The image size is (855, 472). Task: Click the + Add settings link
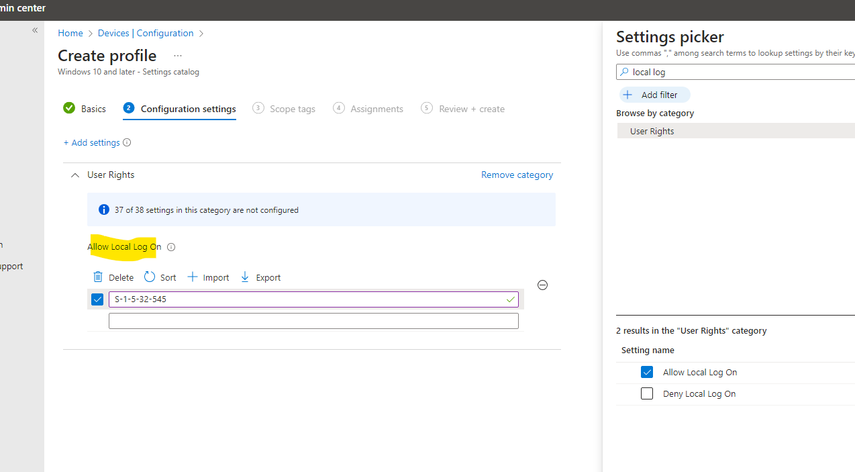(x=92, y=142)
